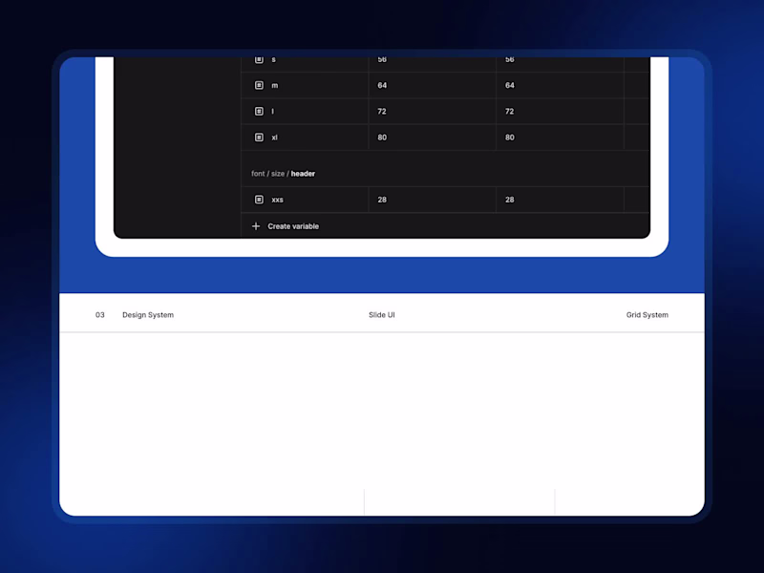Click the second value 72 in row l

click(510, 111)
